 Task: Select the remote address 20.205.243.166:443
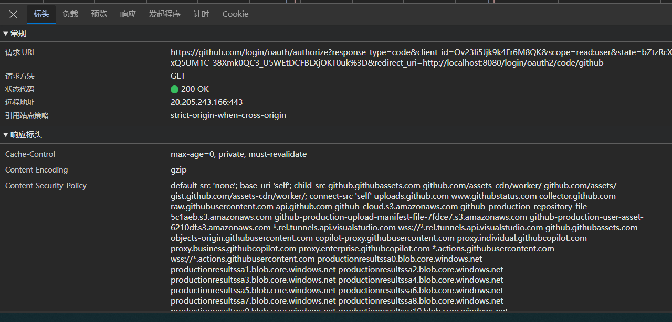click(206, 102)
